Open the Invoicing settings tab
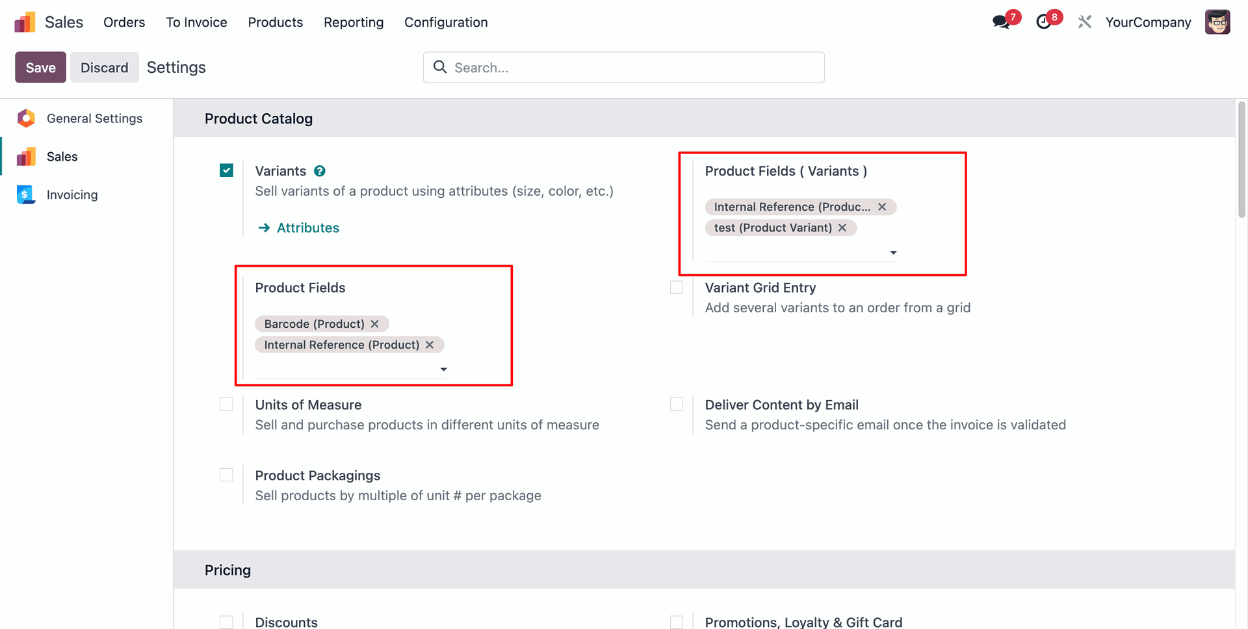 [71, 194]
